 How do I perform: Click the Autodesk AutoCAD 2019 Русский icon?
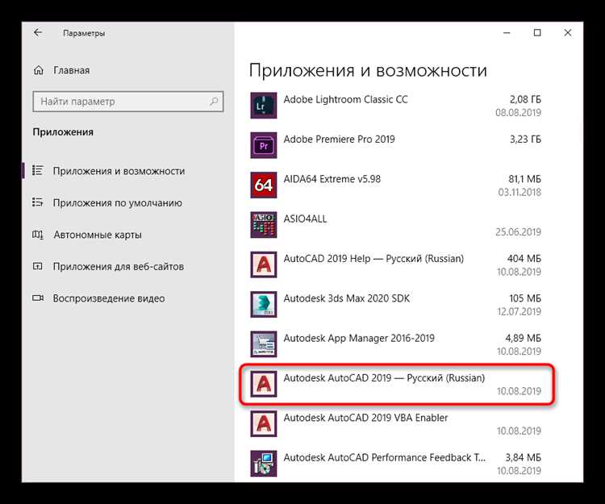[264, 384]
